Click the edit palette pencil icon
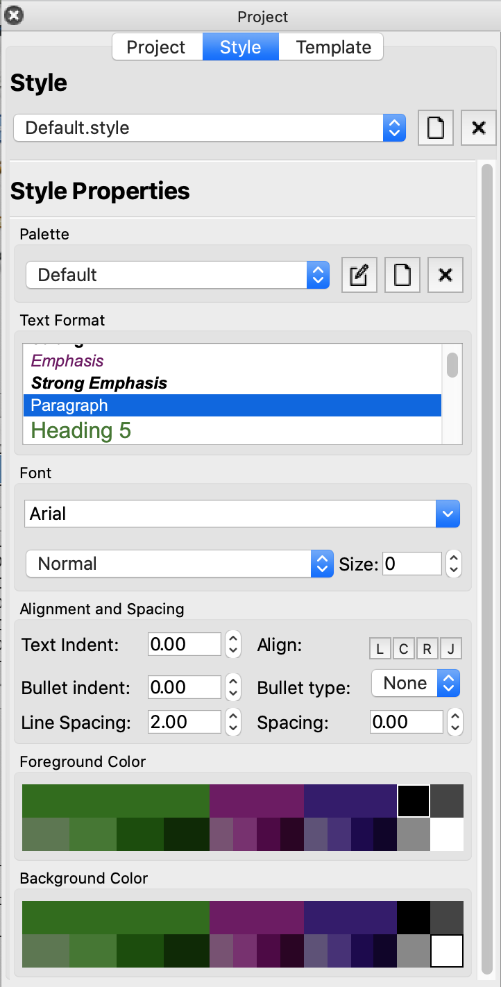Image resolution: width=501 pixels, height=987 pixels. (x=359, y=275)
